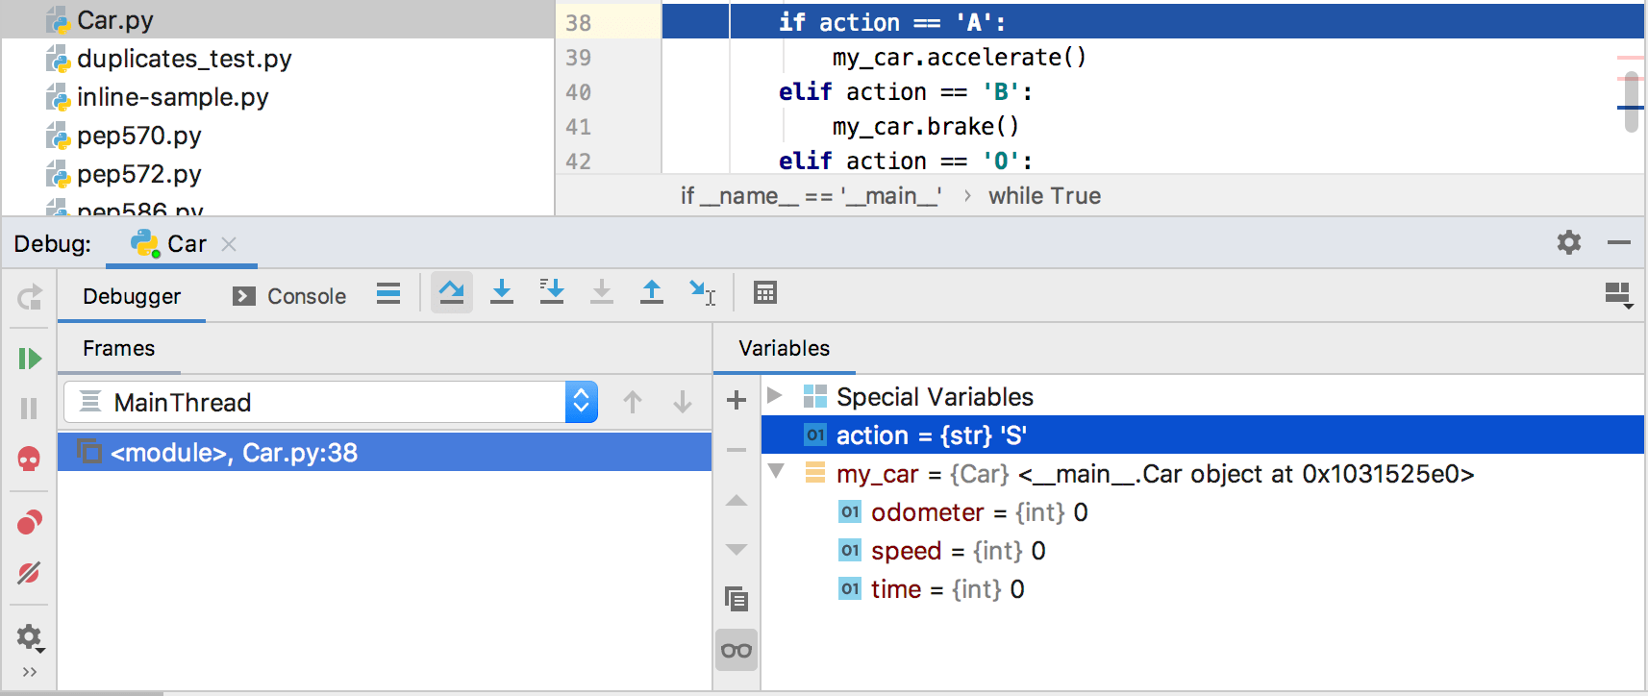Click gutter at line 38
1648x696 pixels.
[x=609, y=21]
